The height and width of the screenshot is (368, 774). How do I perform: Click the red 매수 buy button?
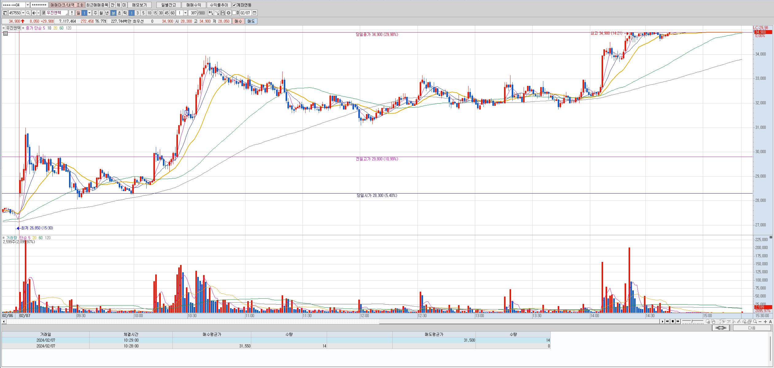(x=238, y=21)
